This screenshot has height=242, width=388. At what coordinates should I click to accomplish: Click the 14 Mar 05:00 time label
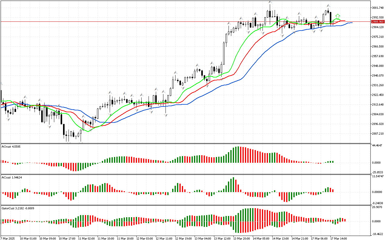point(261,238)
